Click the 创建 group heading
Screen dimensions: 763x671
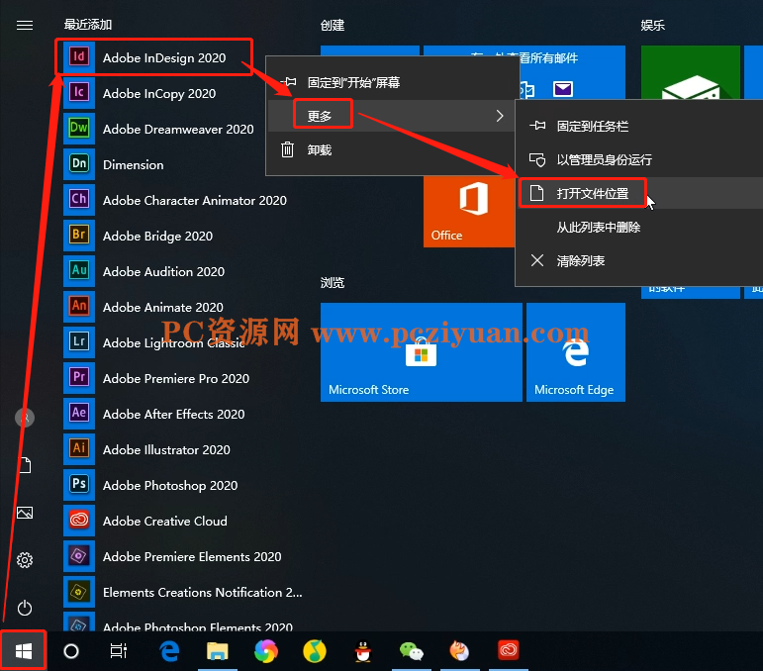pos(333,26)
